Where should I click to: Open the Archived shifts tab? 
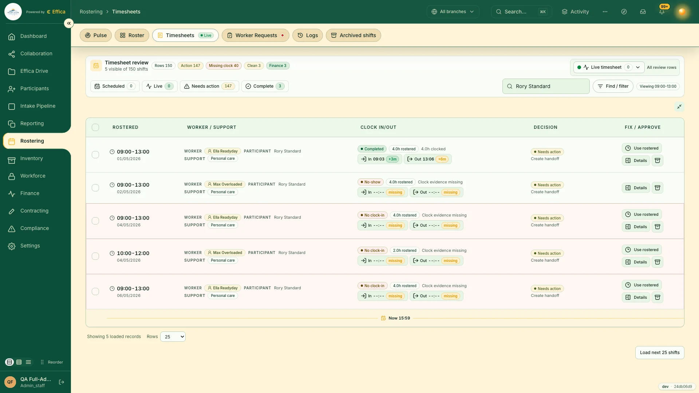354,35
